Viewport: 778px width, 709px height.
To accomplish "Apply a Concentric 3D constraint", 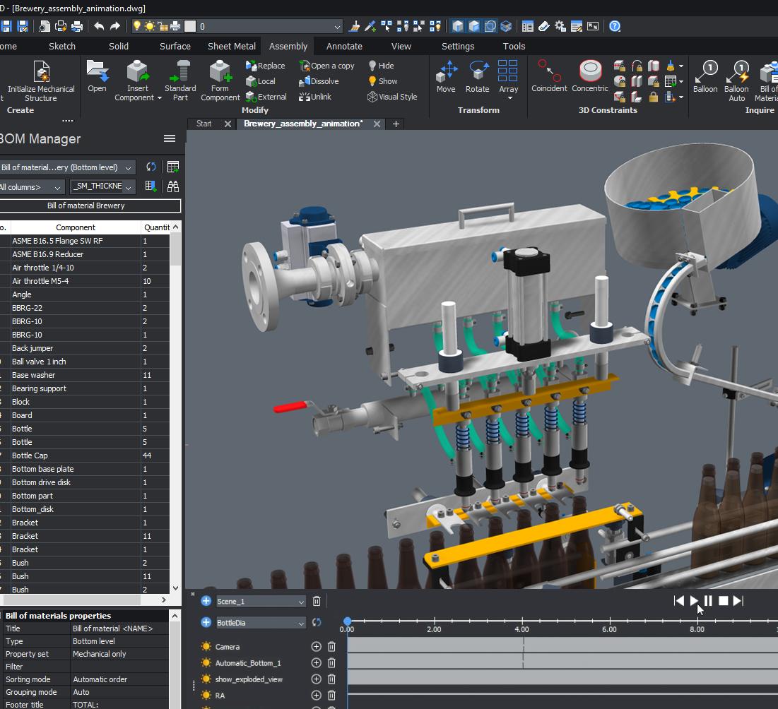I will (590, 73).
